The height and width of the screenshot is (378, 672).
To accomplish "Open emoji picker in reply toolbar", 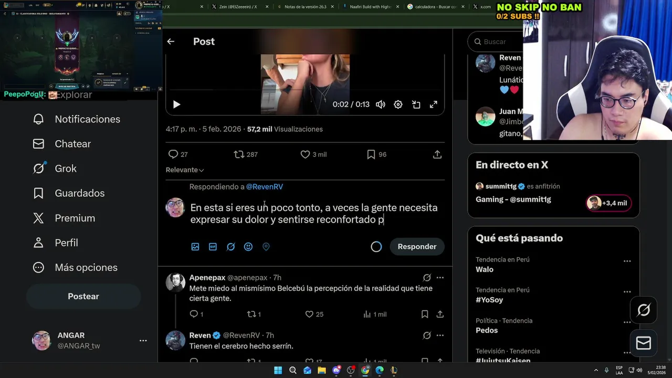I will pyautogui.click(x=248, y=247).
